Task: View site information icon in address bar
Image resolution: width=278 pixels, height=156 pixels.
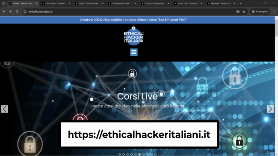Action: [25, 12]
